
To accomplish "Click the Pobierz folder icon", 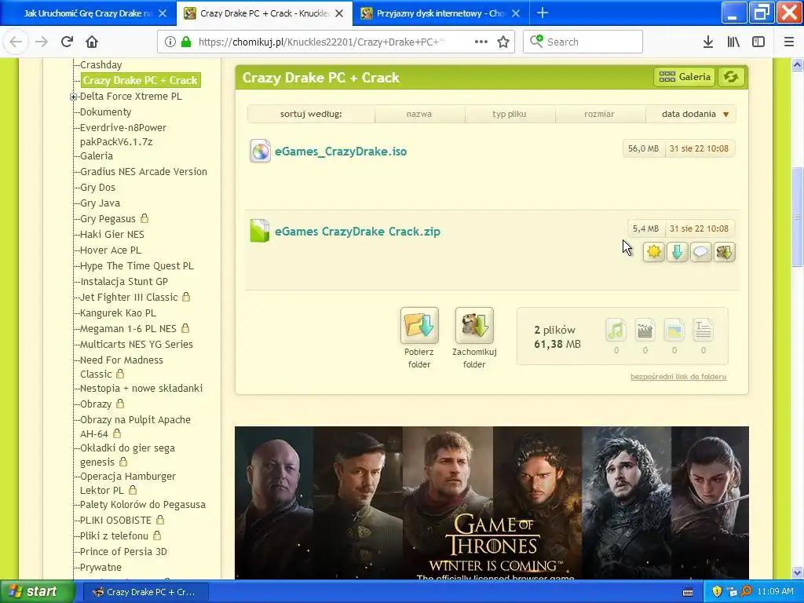I will (x=419, y=325).
